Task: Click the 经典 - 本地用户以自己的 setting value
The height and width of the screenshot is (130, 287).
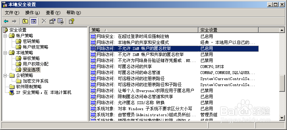Action: coord(227,43)
